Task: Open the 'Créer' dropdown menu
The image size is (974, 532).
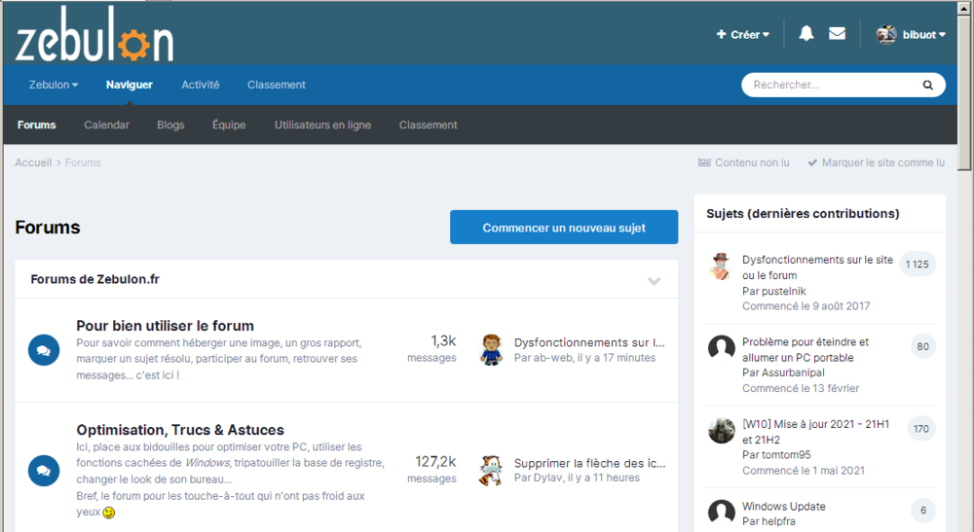Action: (743, 35)
